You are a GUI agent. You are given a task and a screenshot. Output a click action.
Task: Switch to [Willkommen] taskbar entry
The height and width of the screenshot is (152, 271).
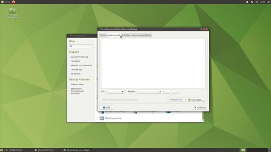pyautogui.click(x=14, y=150)
